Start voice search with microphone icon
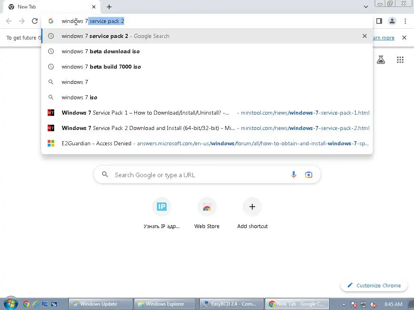This screenshot has height=310, width=414. [x=294, y=174]
